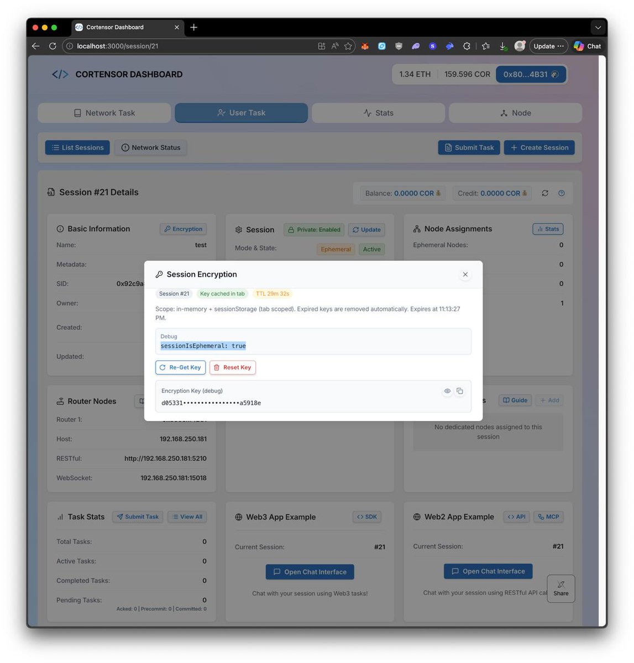The height and width of the screenshot is (663, 634).
Task: Copy the encryption key to clipboard
Action: [460, 391]
